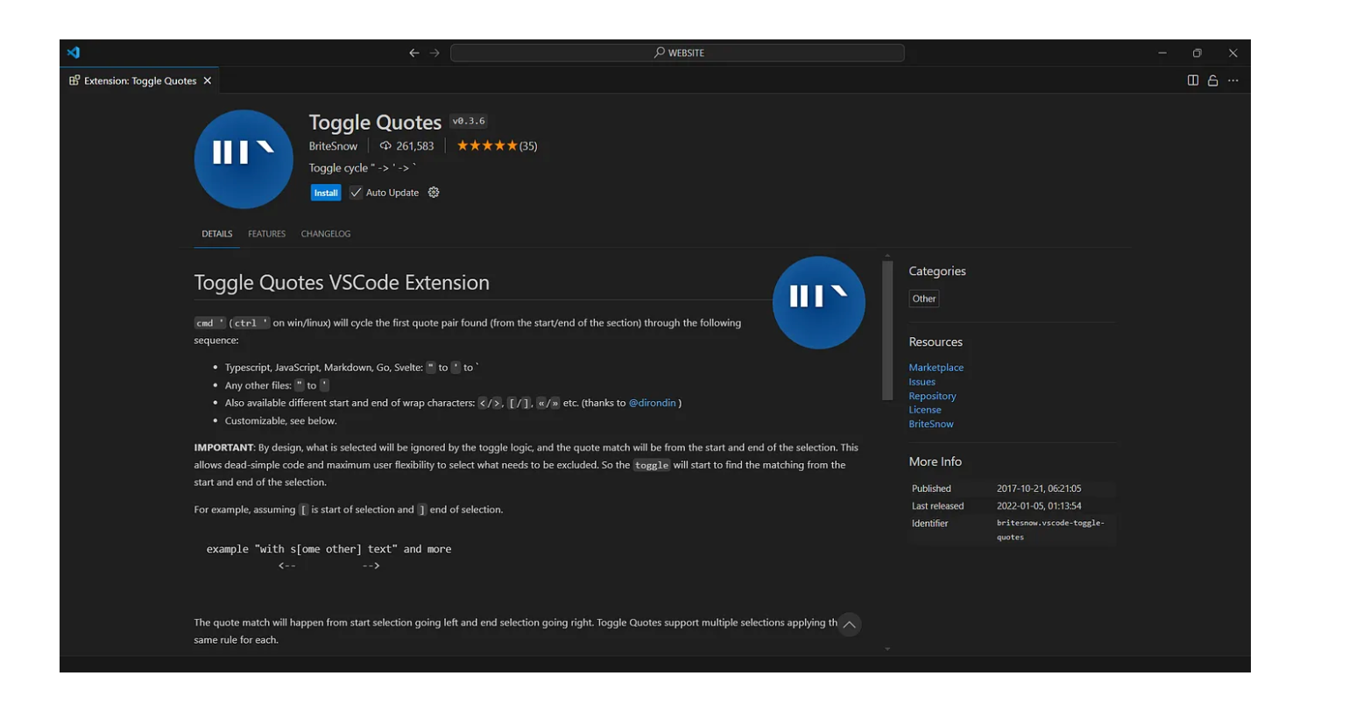1356x704 pixels.
Task: Restore down the VS Code window
Action: point(1197,53)
